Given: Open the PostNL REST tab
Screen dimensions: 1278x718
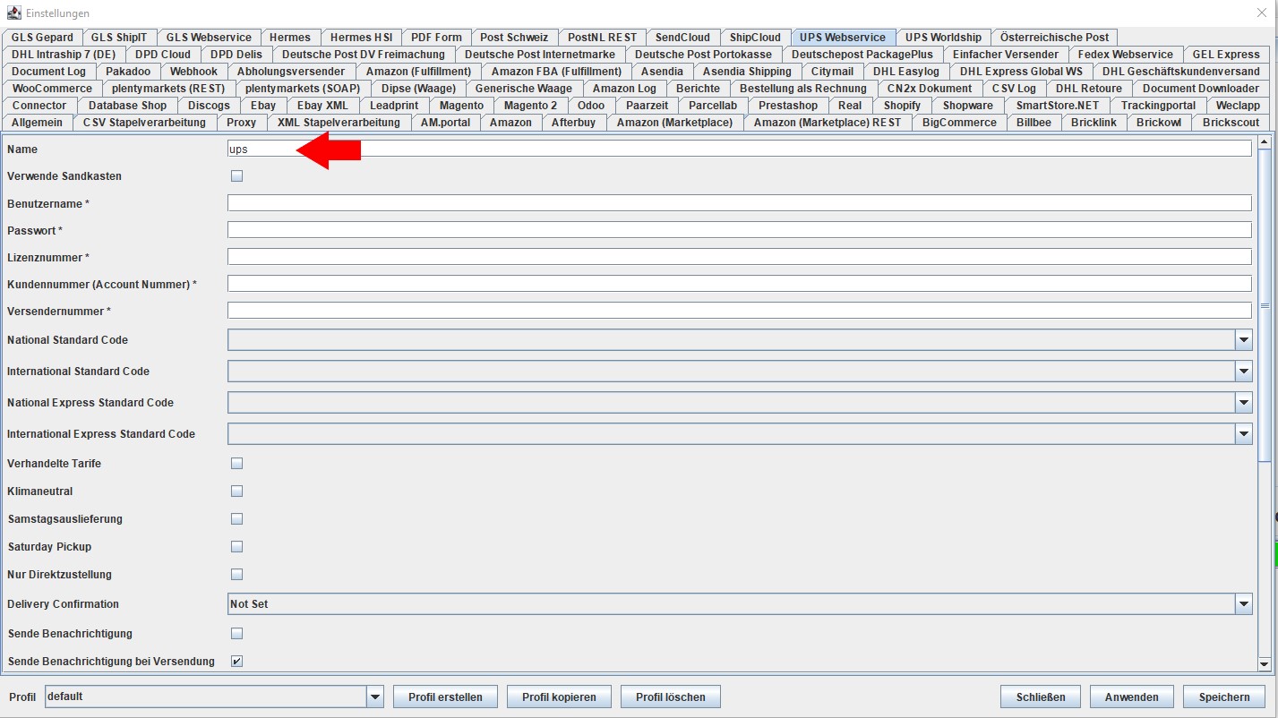Looking at the screenshot, I should coord(602,38).
